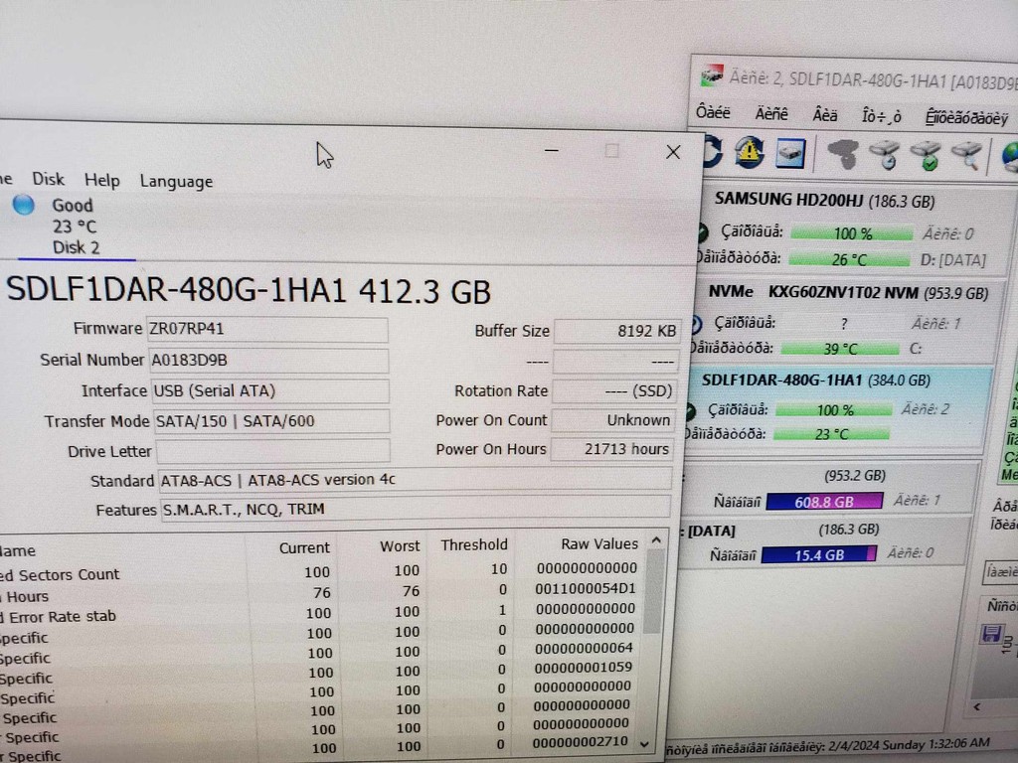Screen dimensions: 1018x763
Task: Click the Hard Disk Sentinel title bar app icon
Action: pyautogui.click(x=712, y=76)
